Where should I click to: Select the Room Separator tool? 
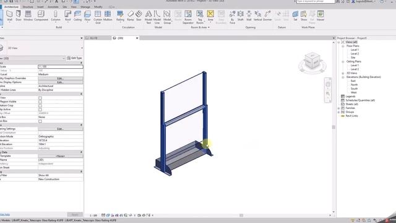pos(188,17)
